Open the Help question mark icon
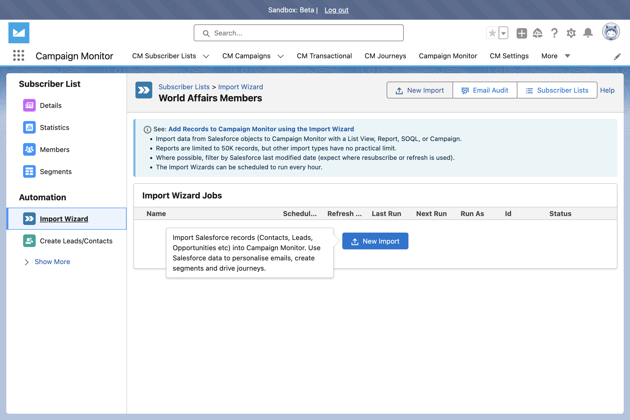Image resolution: width=630 pixels, height=420 pixels. coord(554,33)
